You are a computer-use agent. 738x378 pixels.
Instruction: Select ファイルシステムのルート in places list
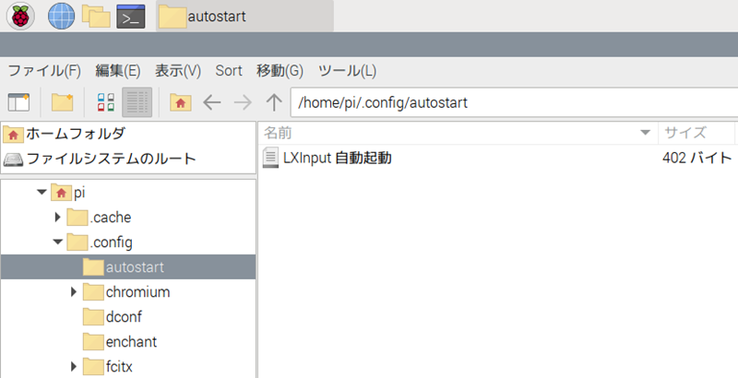pos(128,159)
